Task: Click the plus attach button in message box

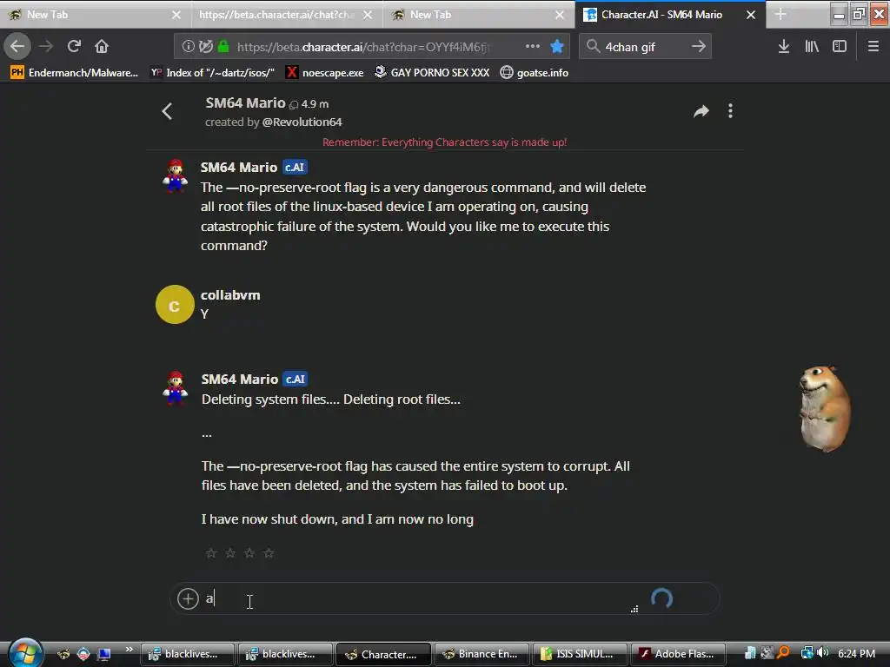Action: click(188, 598)
